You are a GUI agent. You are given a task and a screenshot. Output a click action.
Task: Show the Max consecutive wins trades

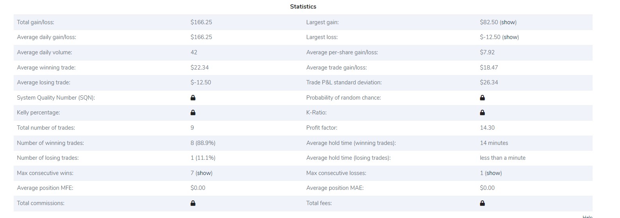[x=204, y=173]
